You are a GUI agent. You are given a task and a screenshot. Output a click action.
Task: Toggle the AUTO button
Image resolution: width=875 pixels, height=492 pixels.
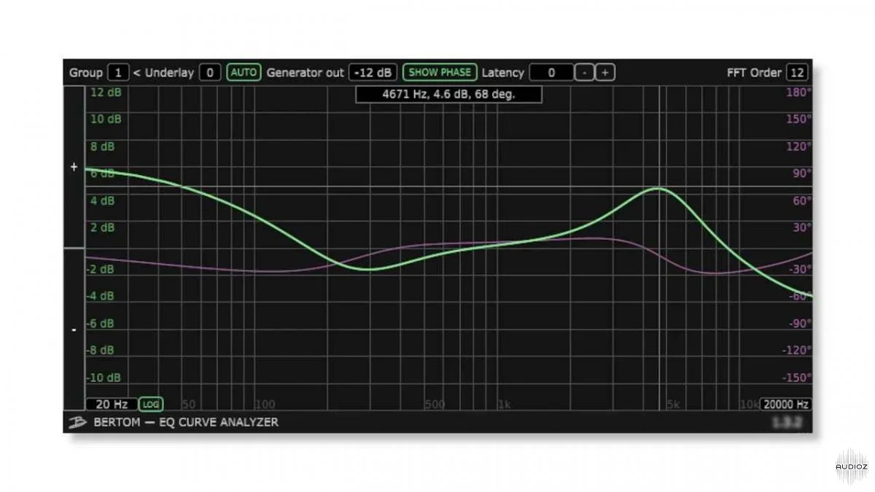tap(244, 72)
